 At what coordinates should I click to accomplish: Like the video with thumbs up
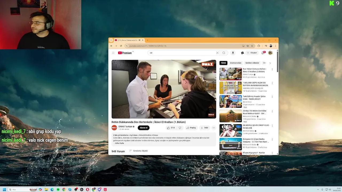pyautogui.click(x=170, y=128)
